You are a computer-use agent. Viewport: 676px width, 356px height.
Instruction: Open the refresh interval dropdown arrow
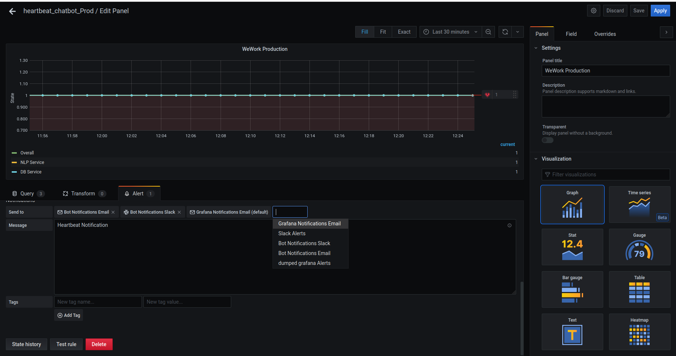517,32
